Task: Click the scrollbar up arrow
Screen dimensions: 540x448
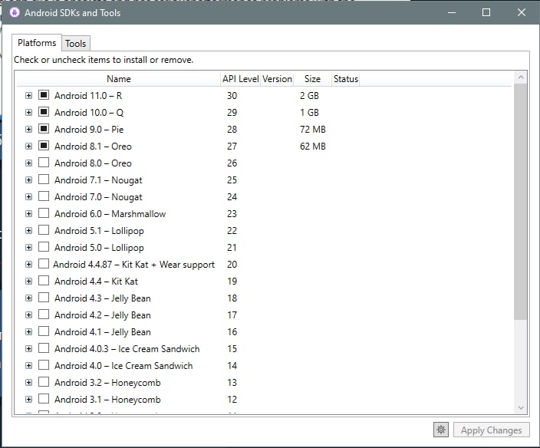Action: [520, 77]
